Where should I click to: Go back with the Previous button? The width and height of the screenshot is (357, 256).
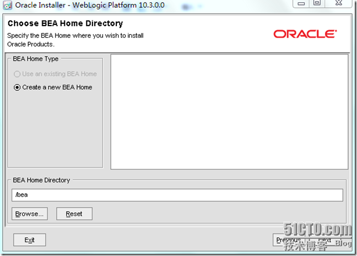(x=289, y=240)
